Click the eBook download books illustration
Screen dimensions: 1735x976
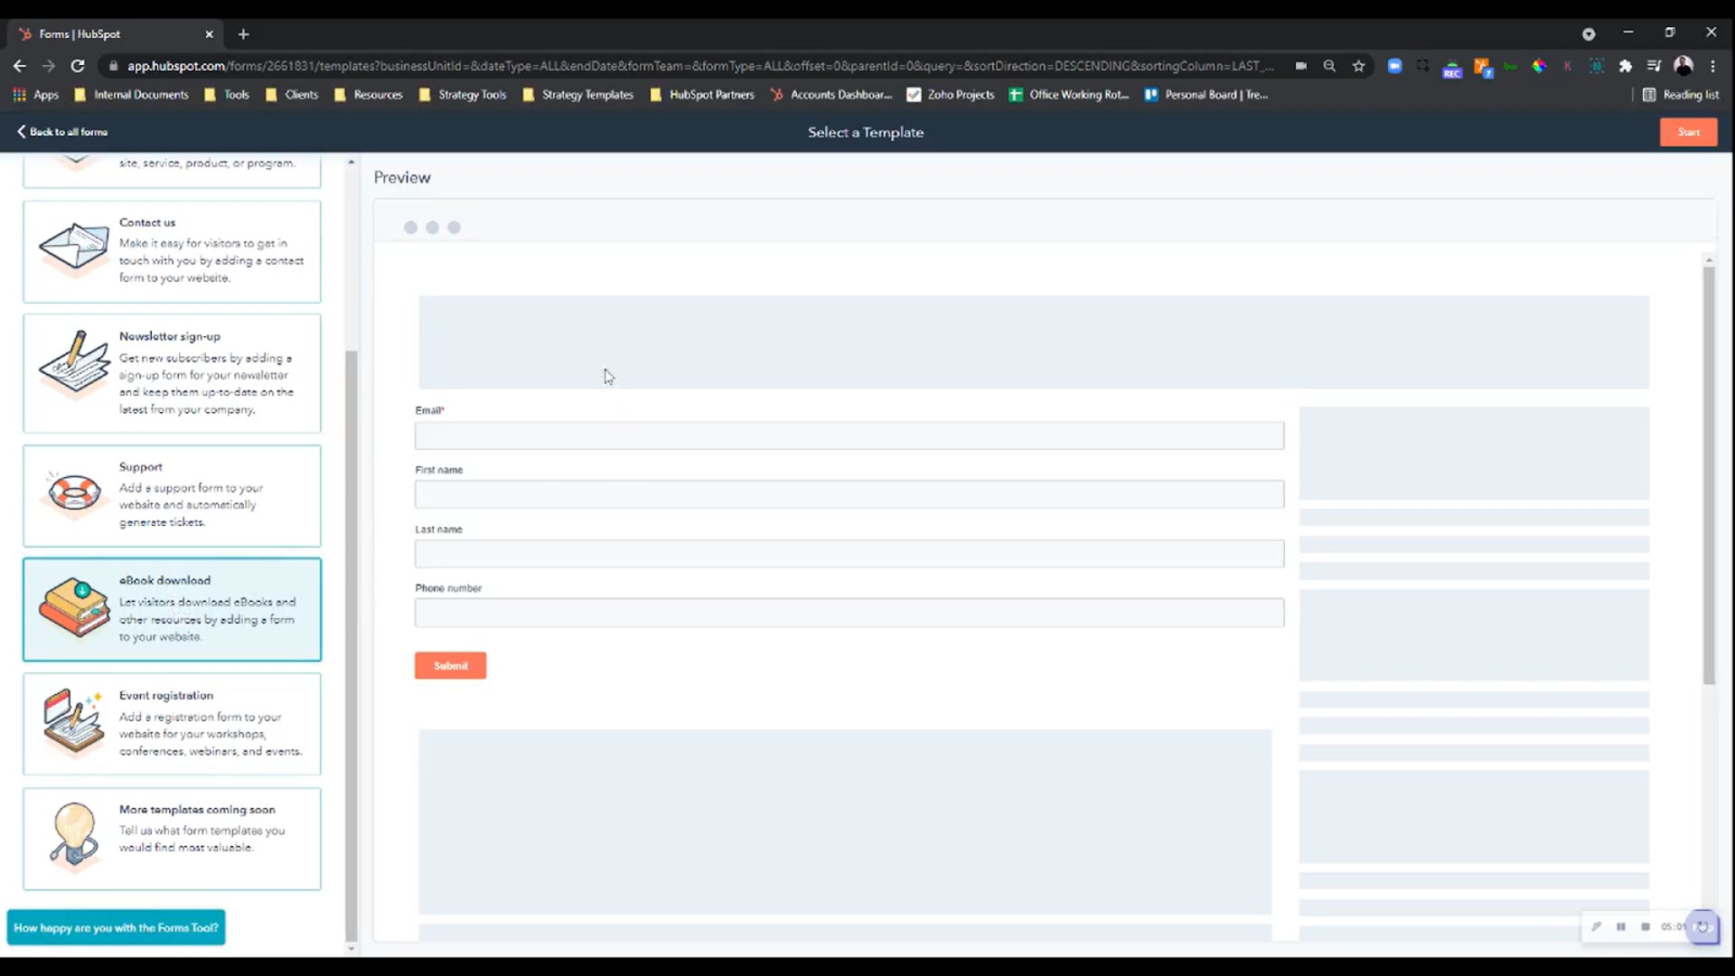click(74, 607)
